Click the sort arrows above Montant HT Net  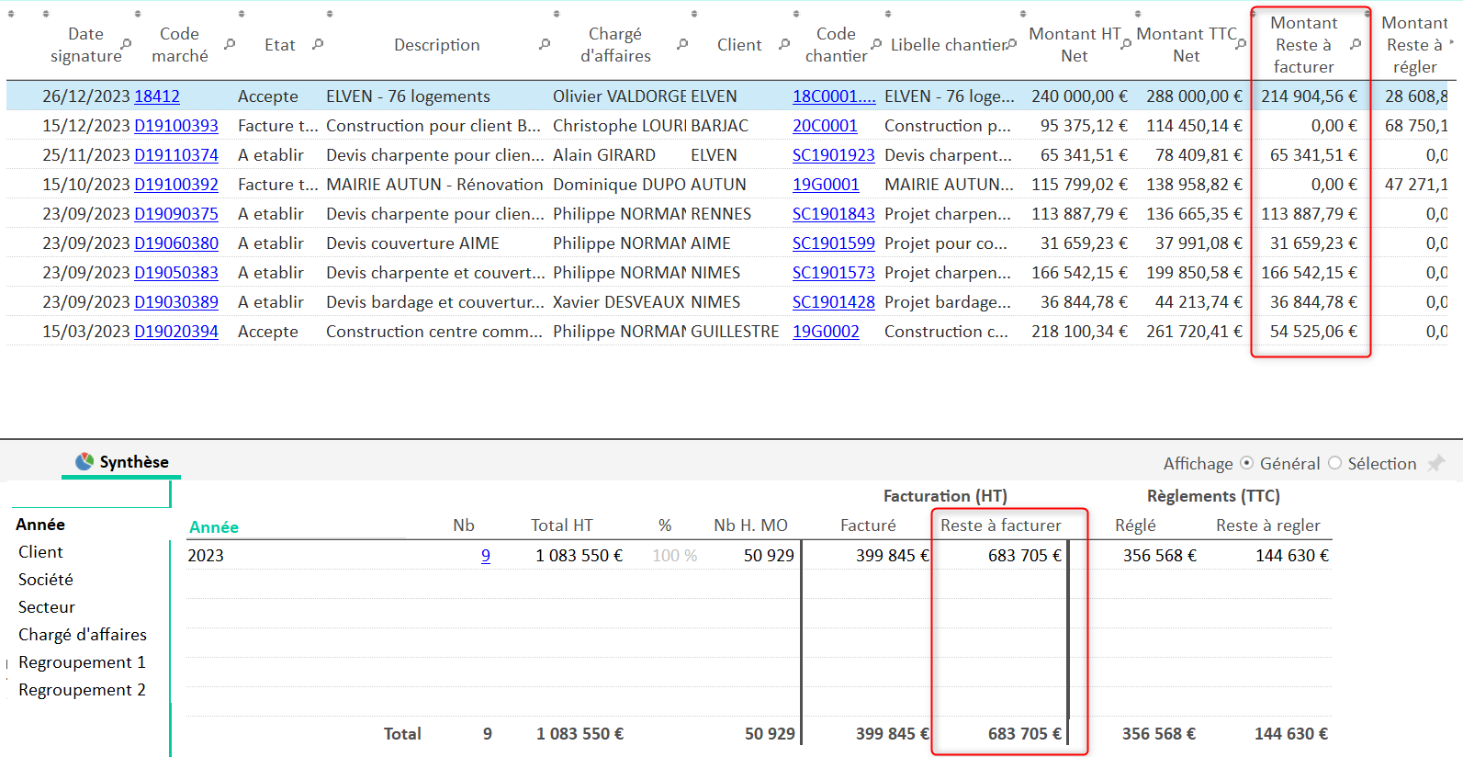click(1023, 14)
